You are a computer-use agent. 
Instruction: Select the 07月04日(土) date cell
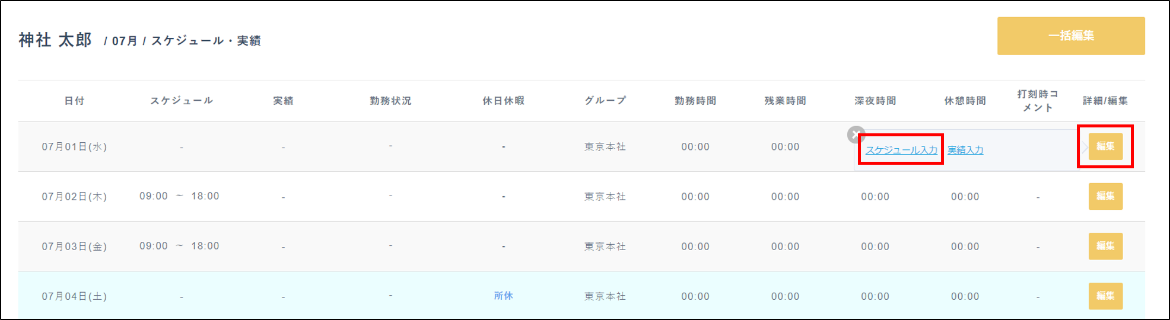[x=74, y=296]
